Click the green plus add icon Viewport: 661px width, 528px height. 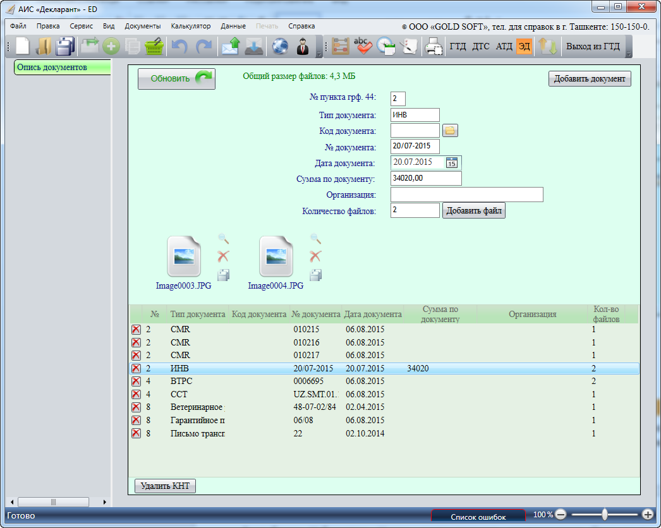(111, 46)
